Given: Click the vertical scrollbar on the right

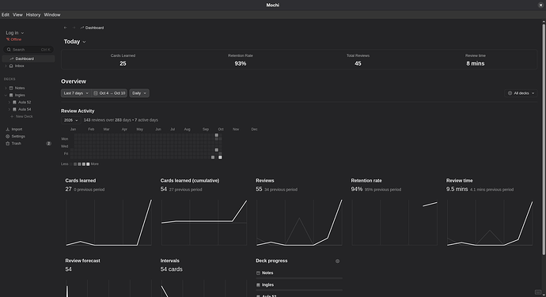Looking at the screenshot, I should tap(544, 139).
